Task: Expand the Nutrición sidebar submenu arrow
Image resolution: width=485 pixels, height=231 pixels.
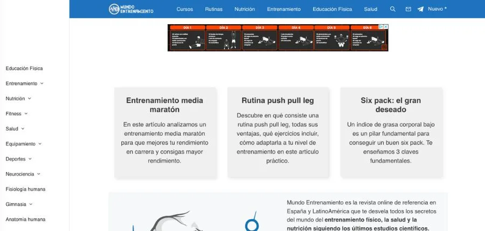Action: 30,99
